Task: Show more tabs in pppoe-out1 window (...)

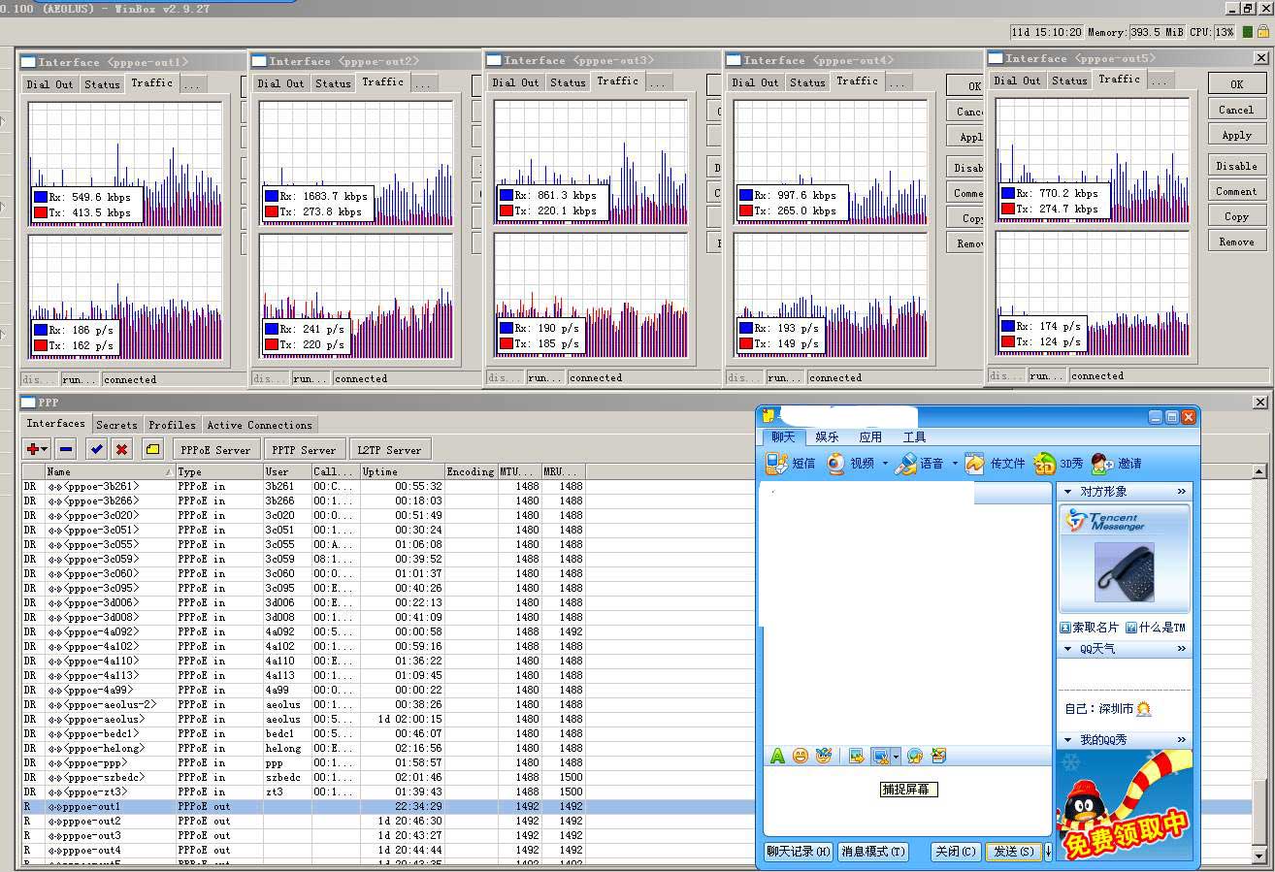Action: pos(192,84)
